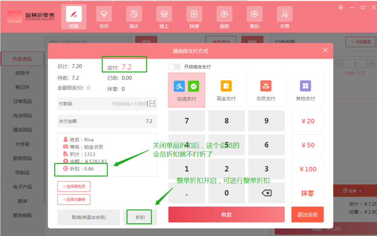Choose quick amount ¥100
Viewport: 377px width, 236px height.
[x=307, y=169]
